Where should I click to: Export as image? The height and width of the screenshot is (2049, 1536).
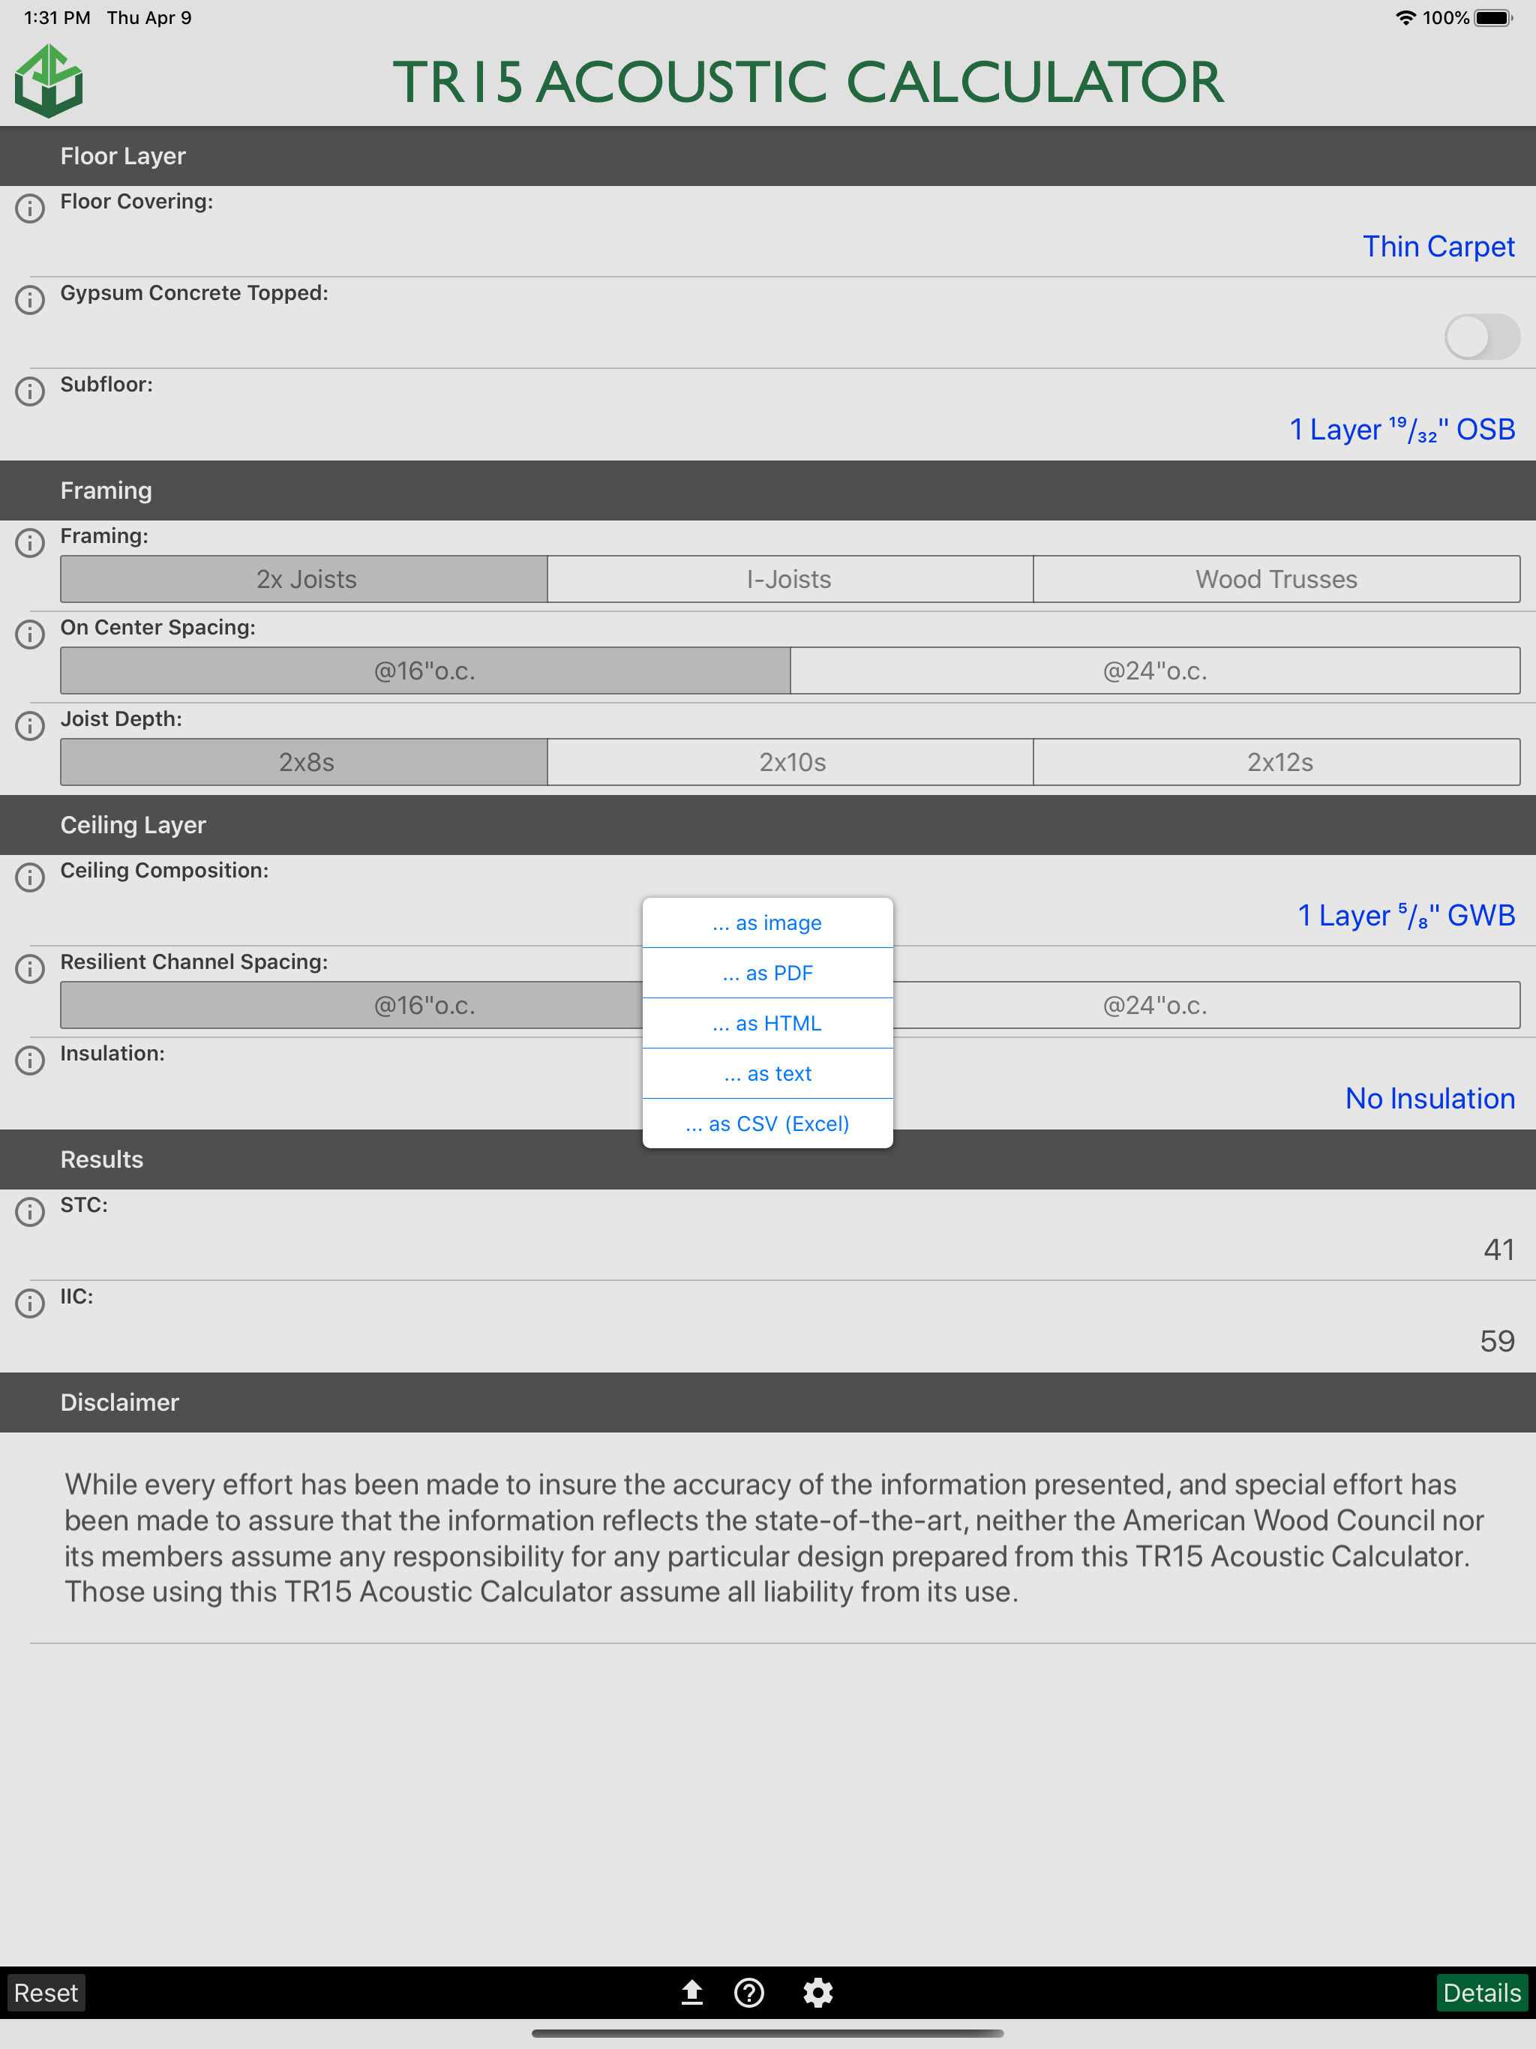[x=768, y=922]
